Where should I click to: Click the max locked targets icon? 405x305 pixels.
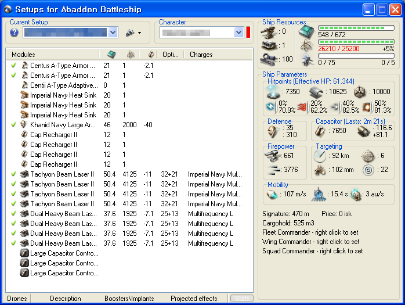[368, 156]
